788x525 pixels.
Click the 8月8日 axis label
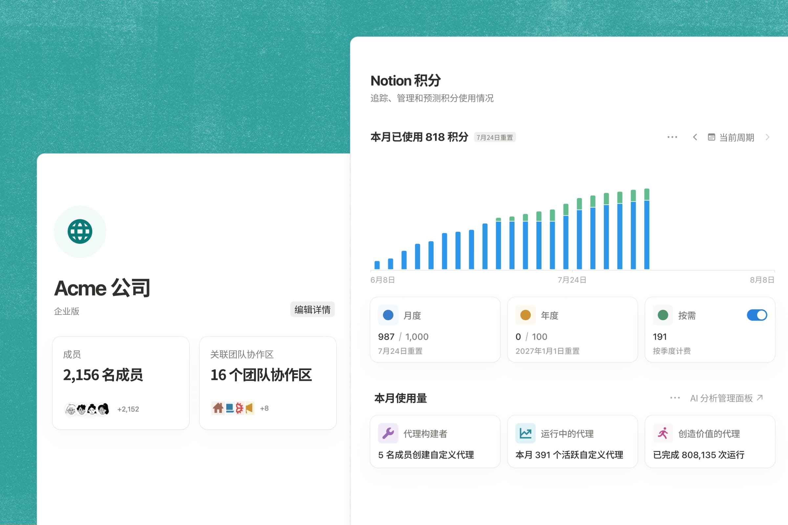762,280
